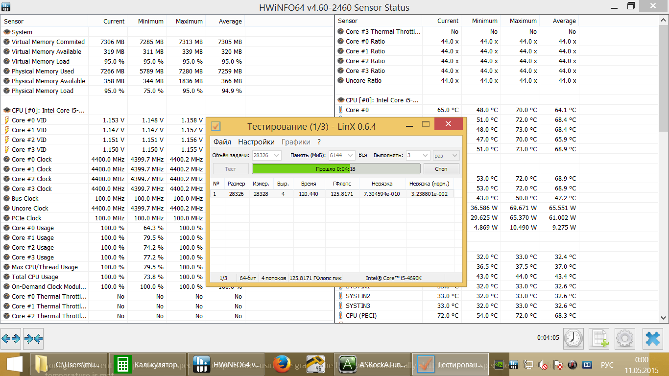This screenshot has height=376, width=669.
Task: Click the Время column header in LinX
Action: [x=309, y=184]
